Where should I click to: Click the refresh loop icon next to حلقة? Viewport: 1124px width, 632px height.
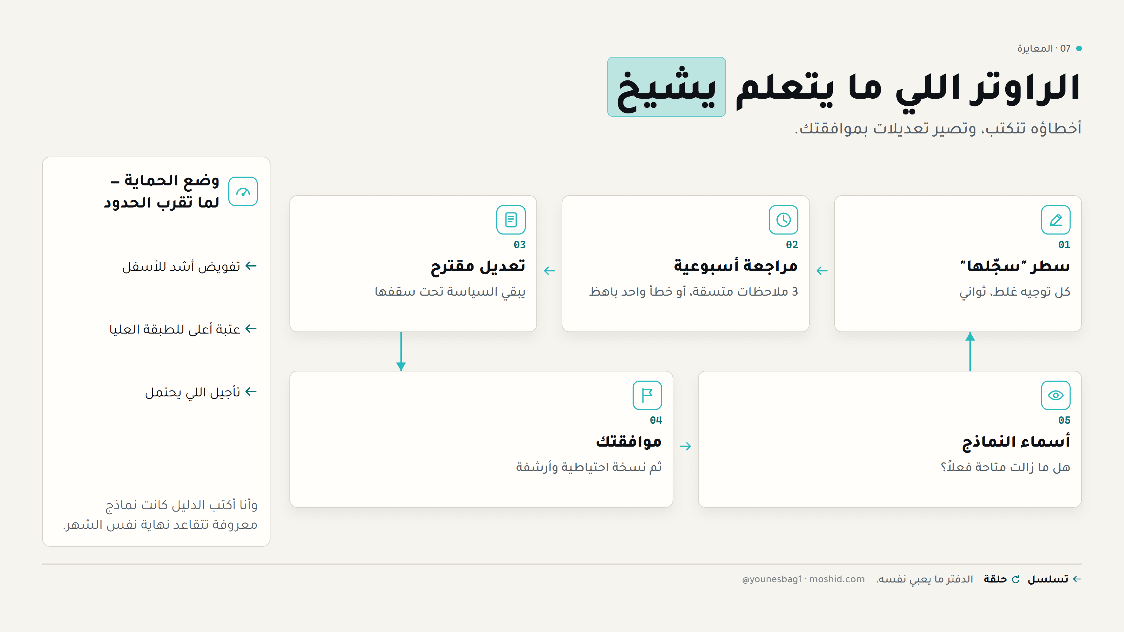click(1016, 579)
